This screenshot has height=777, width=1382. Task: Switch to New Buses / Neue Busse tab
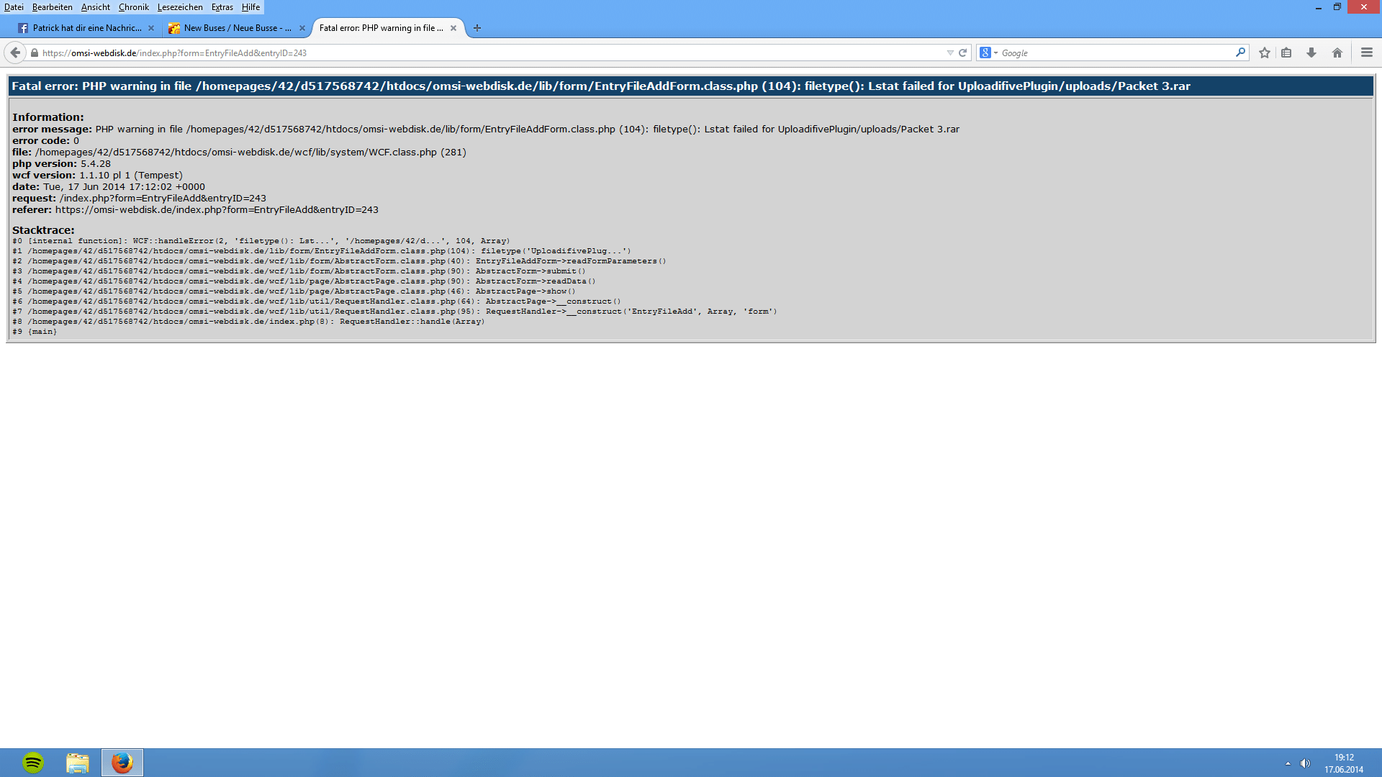click(237, 28)
